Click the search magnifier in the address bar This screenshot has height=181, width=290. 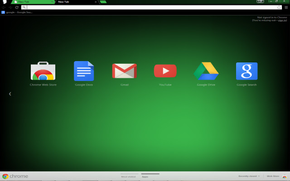24,7
